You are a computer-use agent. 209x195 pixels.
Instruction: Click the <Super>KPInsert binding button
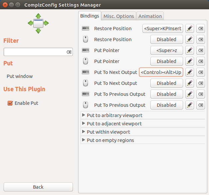click(163, 29)
